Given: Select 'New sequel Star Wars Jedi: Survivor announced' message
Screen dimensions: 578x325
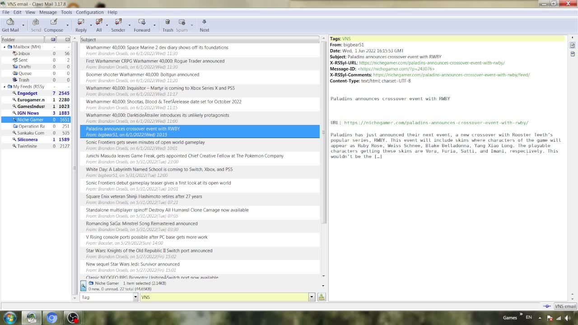Looking at the screenshot, I should [x=200, y=267].
